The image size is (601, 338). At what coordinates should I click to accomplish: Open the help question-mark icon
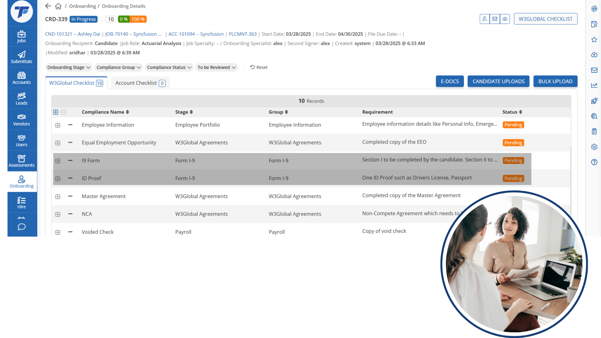pos(594,162)
